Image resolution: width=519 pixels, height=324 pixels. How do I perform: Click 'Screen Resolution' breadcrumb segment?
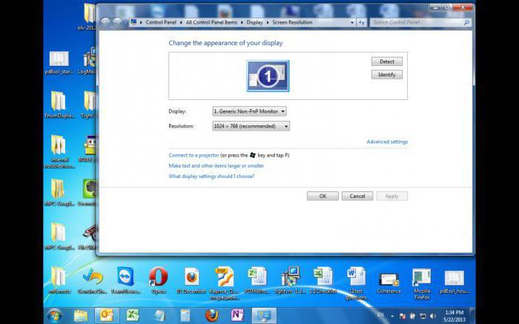click(x=292, y=22)
